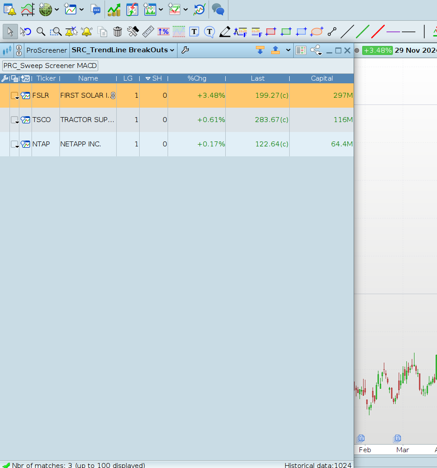This screenshot has width=437, height=468.
Task: Select the blue rectangle drawing tool
Action: [301, 32]
